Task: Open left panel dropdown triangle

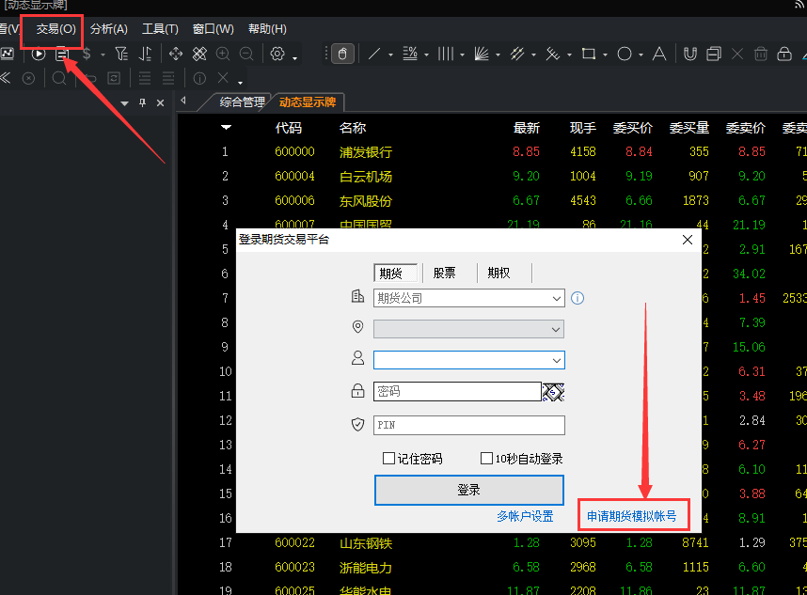Action: pos(124,103)
